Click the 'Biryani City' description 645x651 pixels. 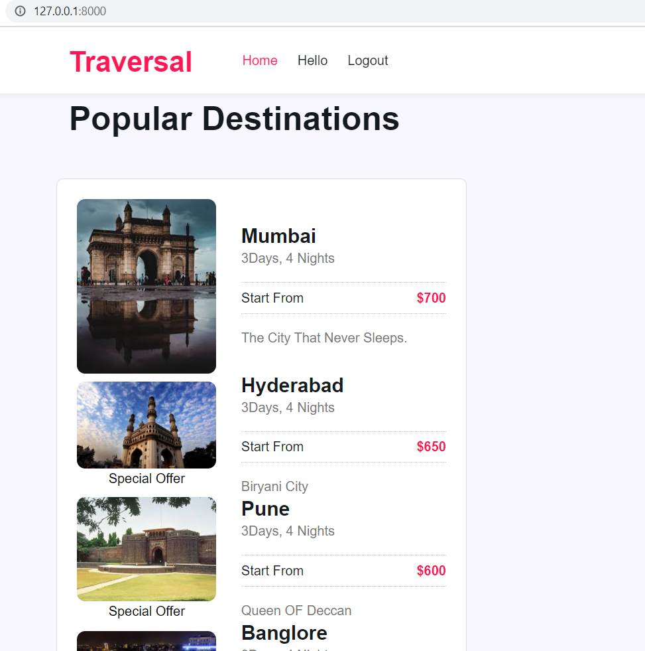coord(274,486)
